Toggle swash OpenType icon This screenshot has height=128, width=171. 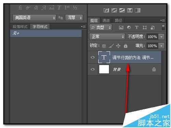click(x=44, y=8)
